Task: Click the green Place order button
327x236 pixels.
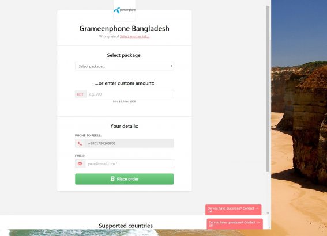Action: pyautogui.click(x=125, y=179)
